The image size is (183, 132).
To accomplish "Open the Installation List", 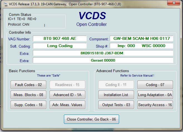I will 116,95.
